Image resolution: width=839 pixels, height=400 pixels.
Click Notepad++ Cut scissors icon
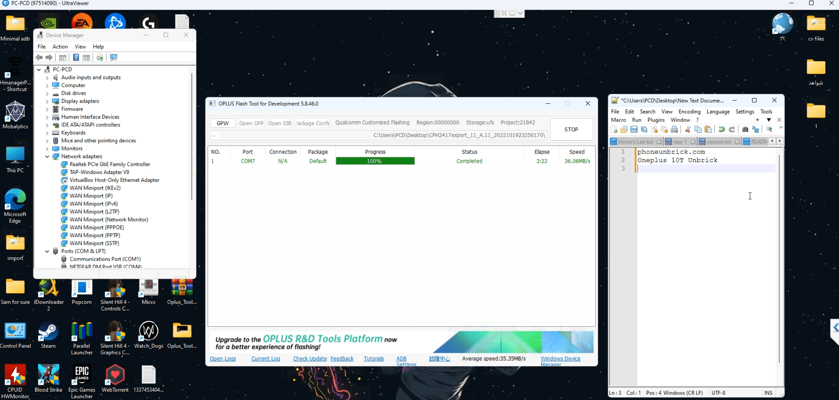(x=688, y=129)
